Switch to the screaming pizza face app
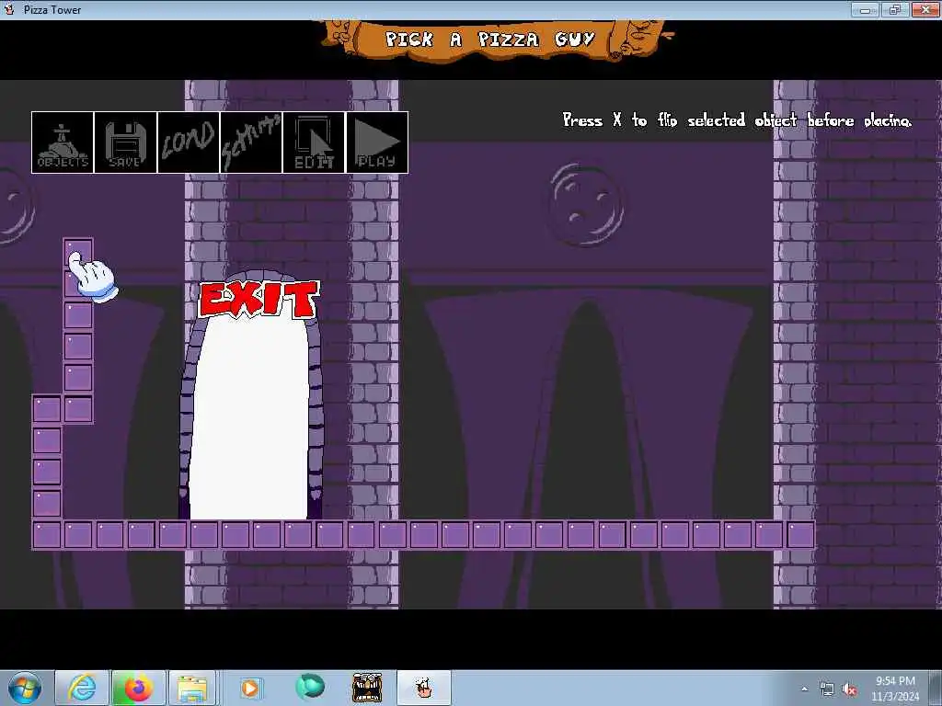Viewport: 942px width, 706px height. (367, 688)
